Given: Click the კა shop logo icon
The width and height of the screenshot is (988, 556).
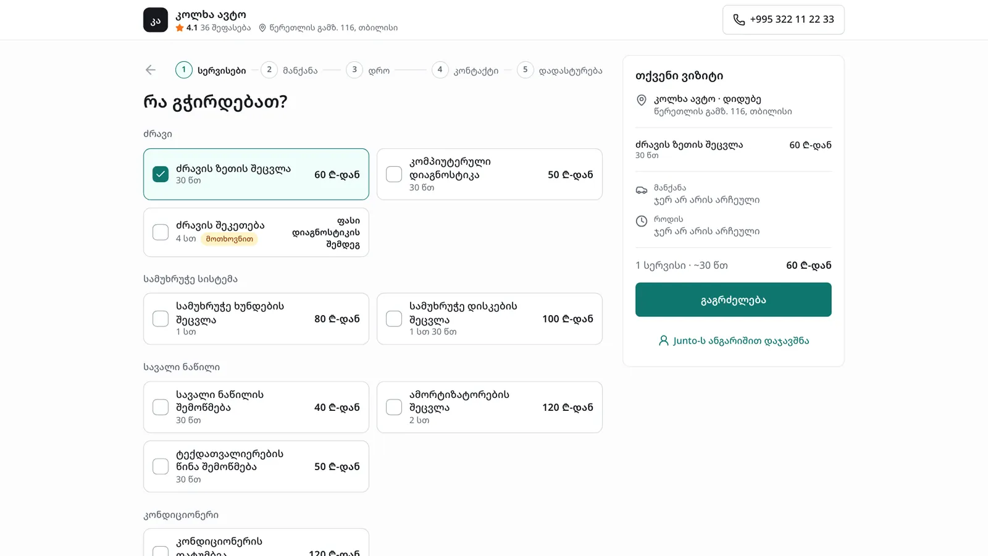Looking at the screenshot, I should coord(156,20).
